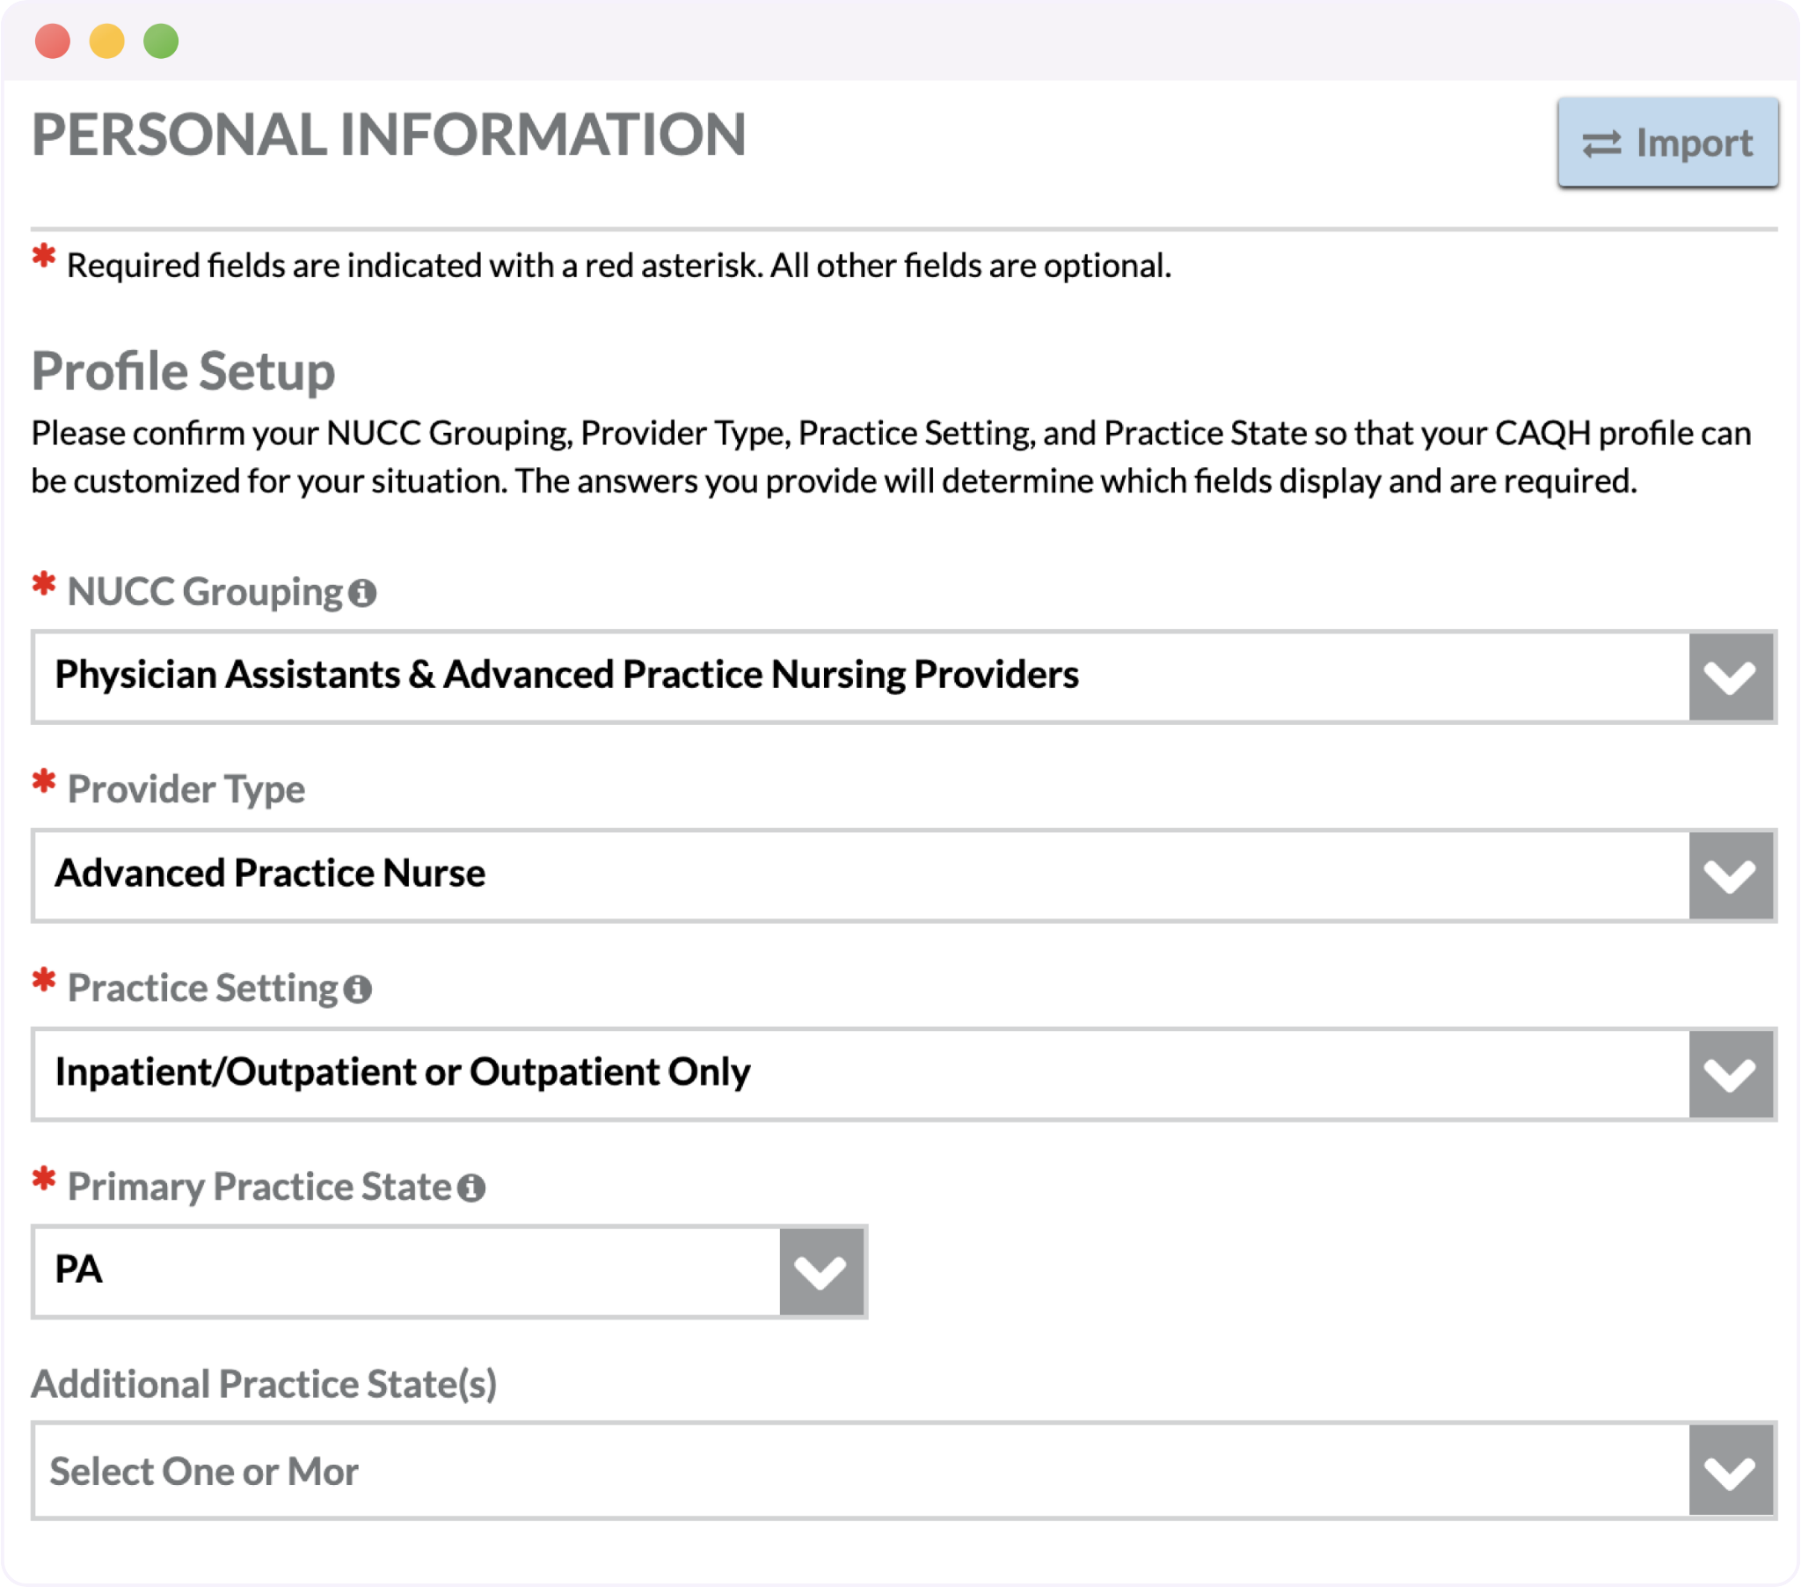Click the green maximize window button

[161, 40]
